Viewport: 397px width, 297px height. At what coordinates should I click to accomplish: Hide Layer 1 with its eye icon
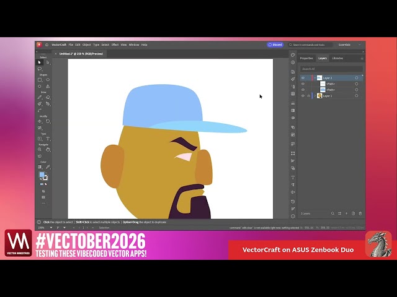(303, 96)
